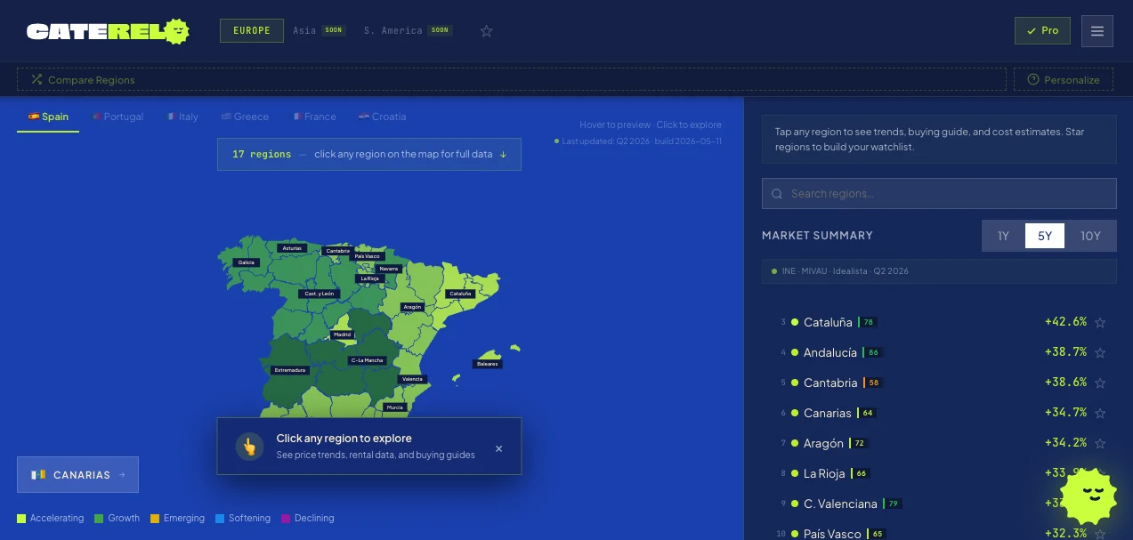Dismiss the region explore tooltip
Screen dimensions: 1133x540
tap(498, 448)
